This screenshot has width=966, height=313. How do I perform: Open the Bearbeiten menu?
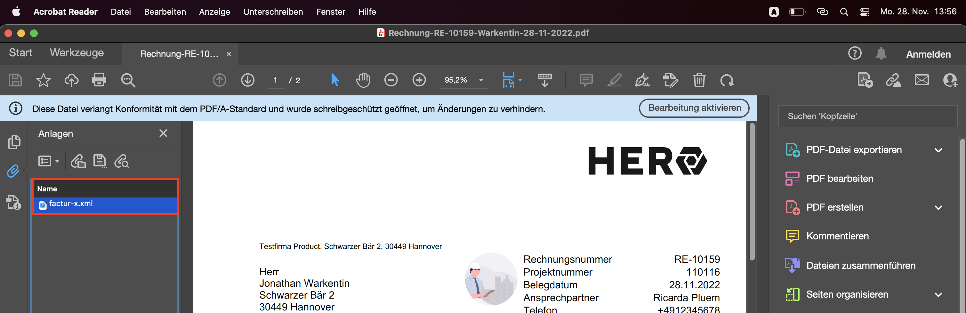pyautogui.click(x=165, y=12)
